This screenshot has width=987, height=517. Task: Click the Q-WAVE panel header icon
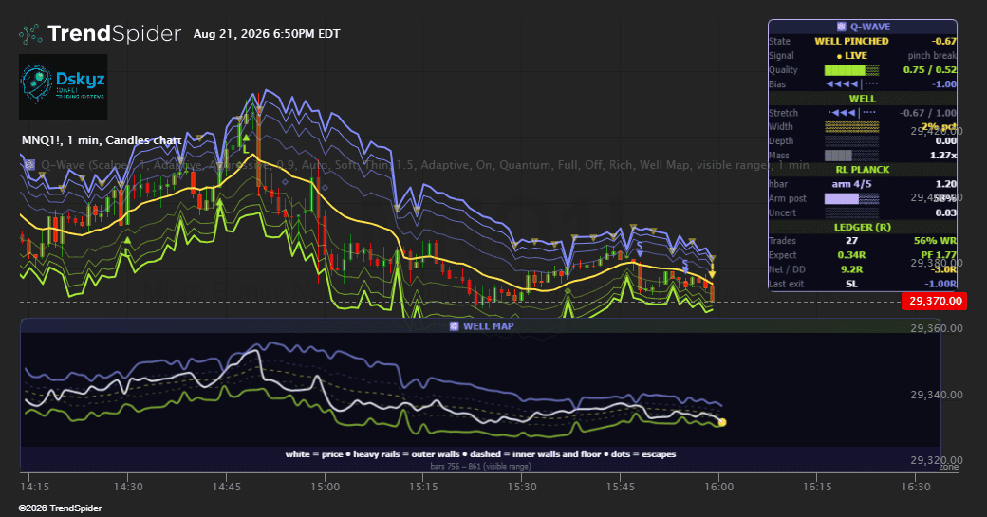click(x=841, y=27)
